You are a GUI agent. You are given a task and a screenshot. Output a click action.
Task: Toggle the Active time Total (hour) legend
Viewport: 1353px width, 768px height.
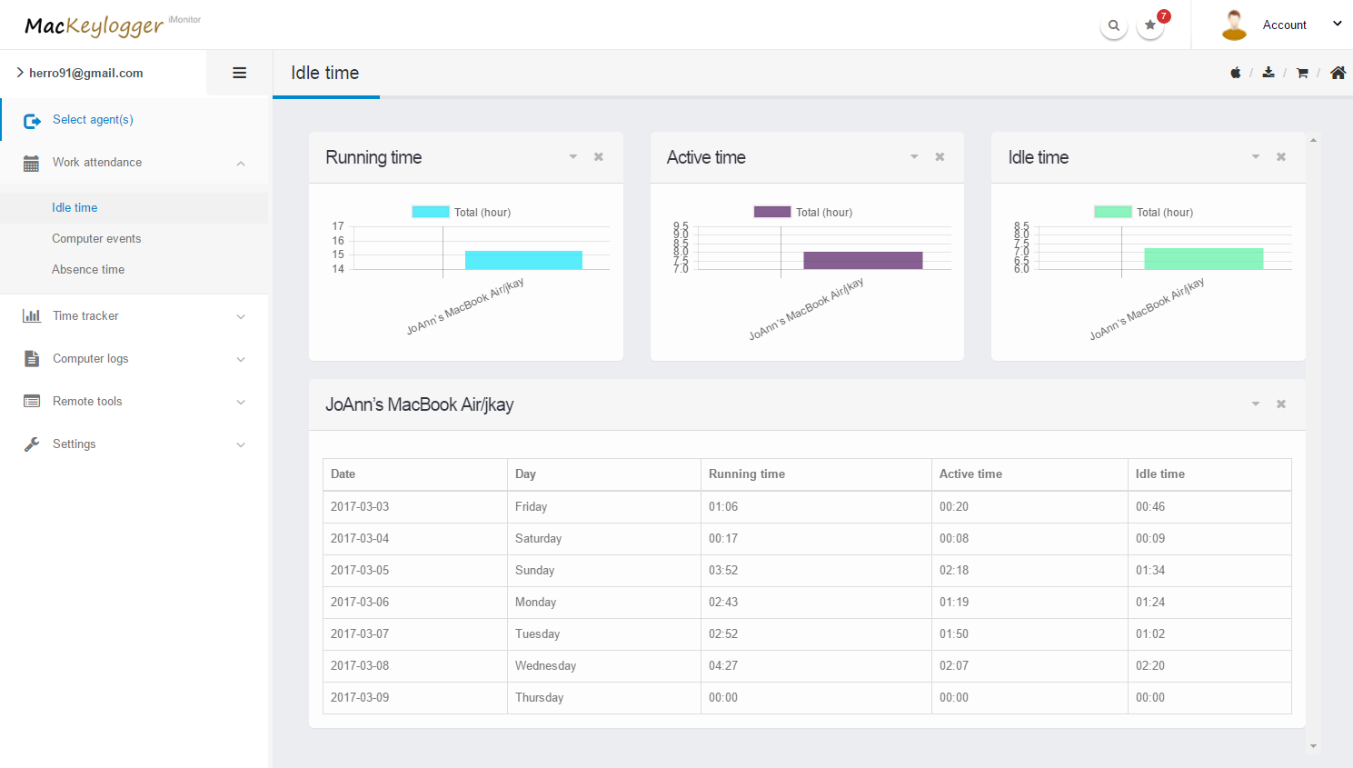click(803, 212)
